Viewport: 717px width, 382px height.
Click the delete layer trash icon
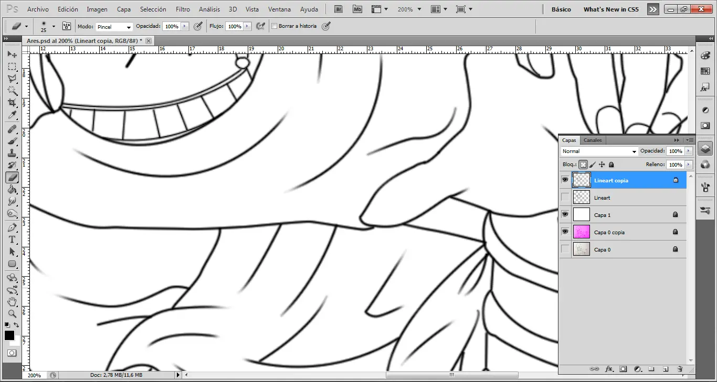[x=680, y=369]
